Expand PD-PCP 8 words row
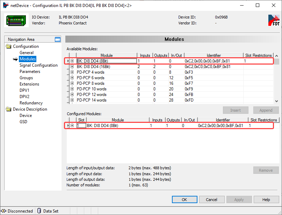The image size is (282, 215). pyautogui.click(x=72, y=83)
